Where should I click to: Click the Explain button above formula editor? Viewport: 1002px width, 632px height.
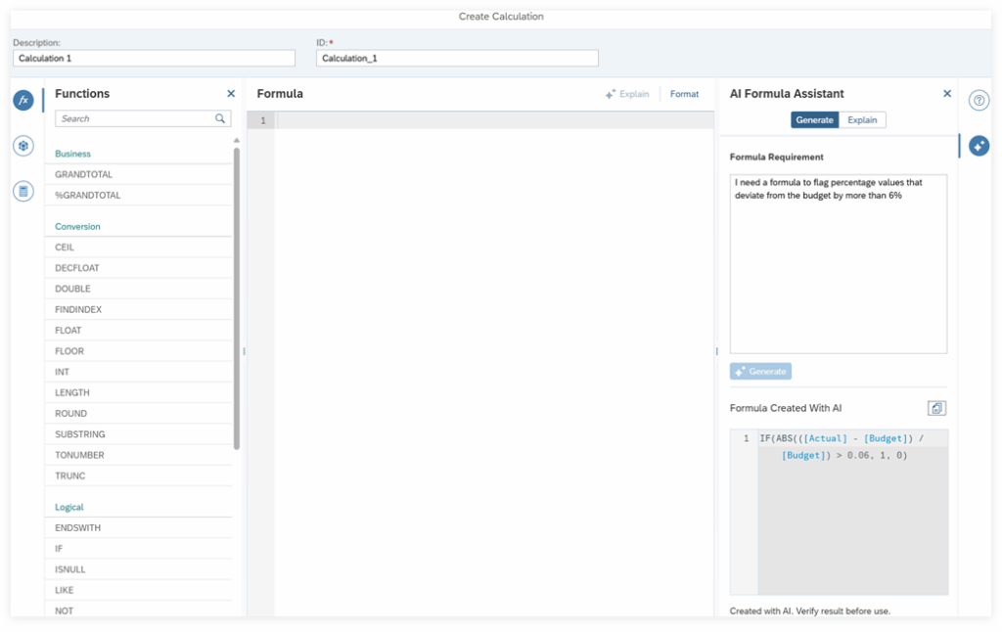pyautogui.click(x=627, y=94)
